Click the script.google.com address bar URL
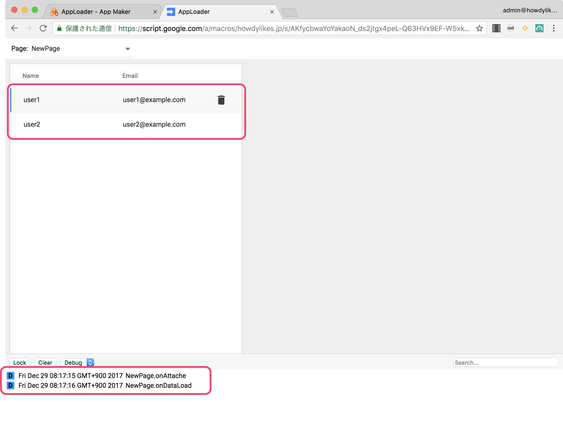The image size is (563, 436). [x=294, y=28]
